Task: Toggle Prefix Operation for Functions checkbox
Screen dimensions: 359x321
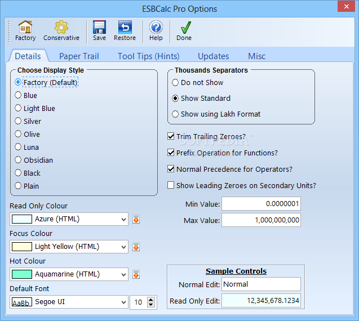Action: pyautogui.click(x=171, y=153)
